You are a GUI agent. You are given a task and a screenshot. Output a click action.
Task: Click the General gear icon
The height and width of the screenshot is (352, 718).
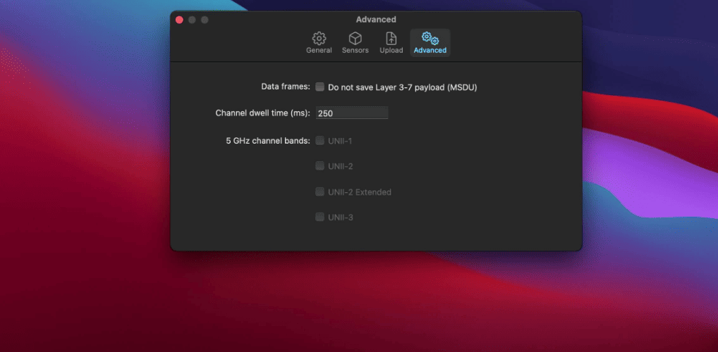click(320, 39)
